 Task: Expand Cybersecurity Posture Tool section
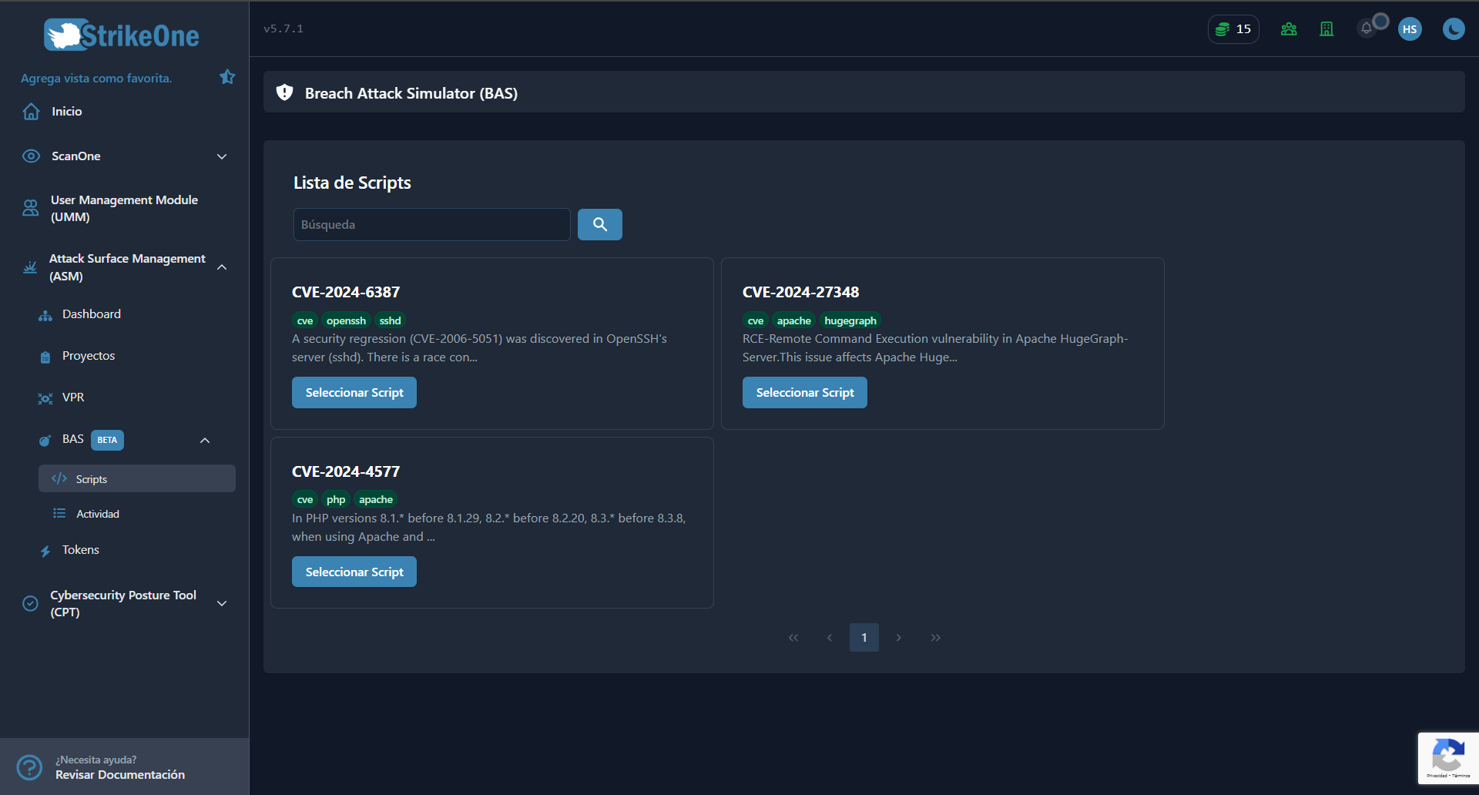222,603
